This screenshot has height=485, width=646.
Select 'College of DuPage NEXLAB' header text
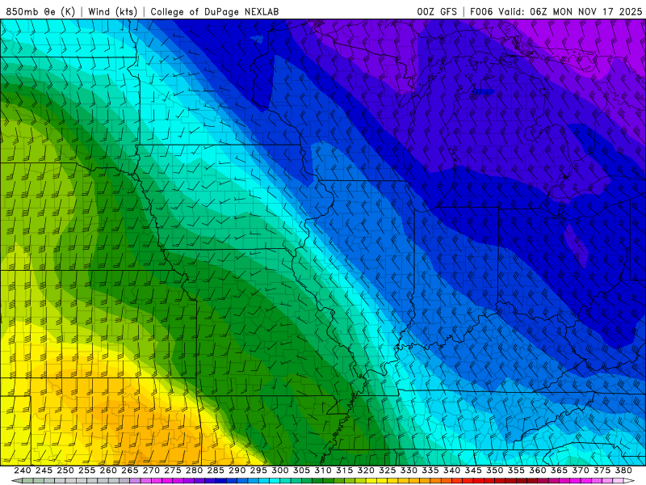(x=215, y=11)
